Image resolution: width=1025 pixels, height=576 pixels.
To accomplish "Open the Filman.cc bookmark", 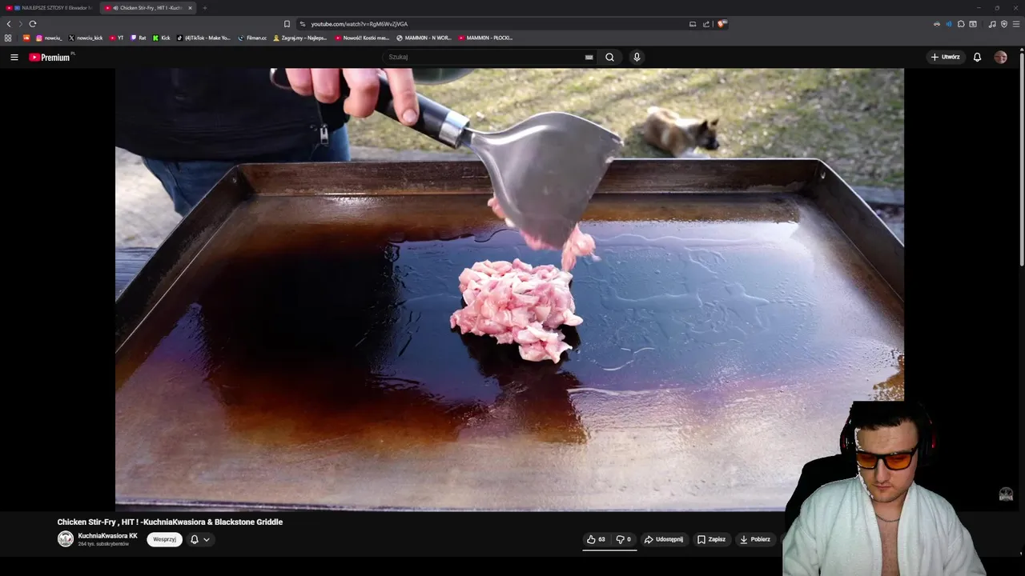I will click(x=252, y=38).
